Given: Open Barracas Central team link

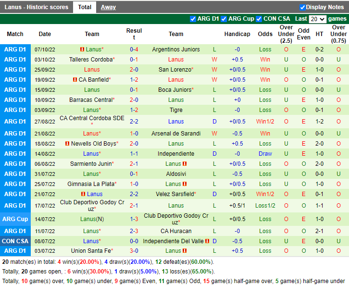Looking at the screenshot, I should click(x=91, y=100).
